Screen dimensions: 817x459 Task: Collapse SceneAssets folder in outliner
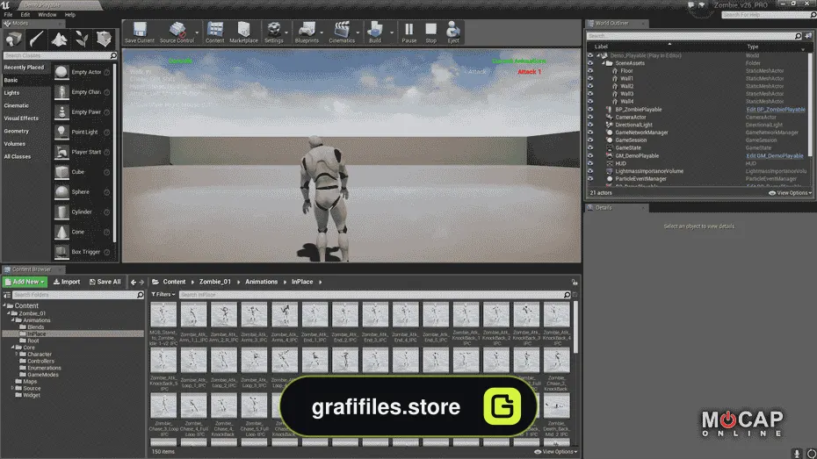point(604,63)
